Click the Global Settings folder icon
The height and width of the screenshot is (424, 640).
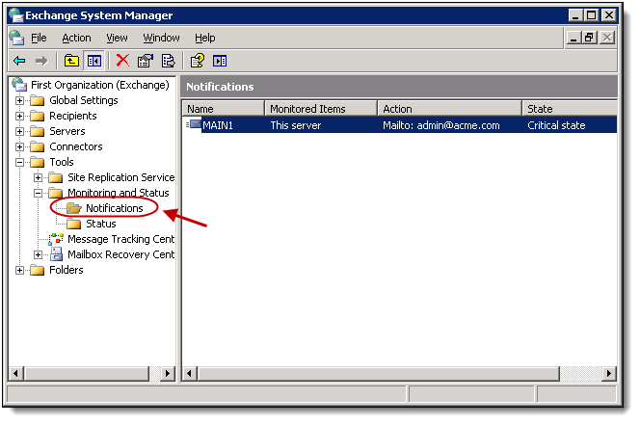[38, 100]
